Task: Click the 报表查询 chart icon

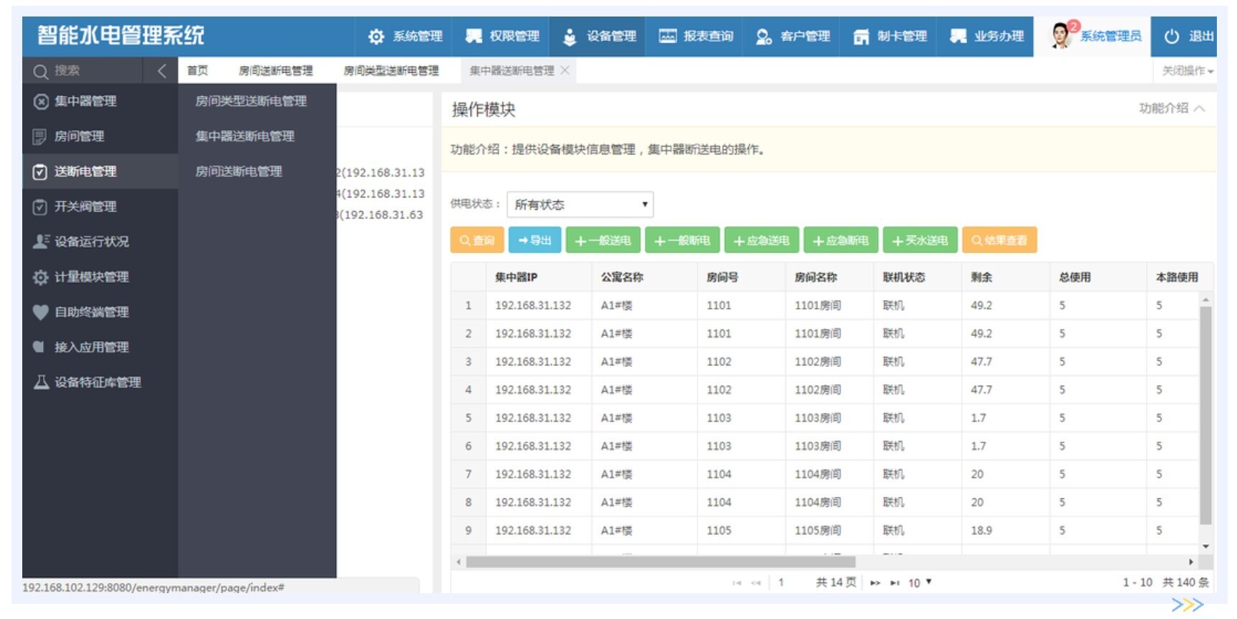Action: [x=667, y=37]
